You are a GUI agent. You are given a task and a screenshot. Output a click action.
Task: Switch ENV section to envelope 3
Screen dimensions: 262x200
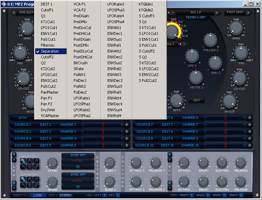(169, 160)
